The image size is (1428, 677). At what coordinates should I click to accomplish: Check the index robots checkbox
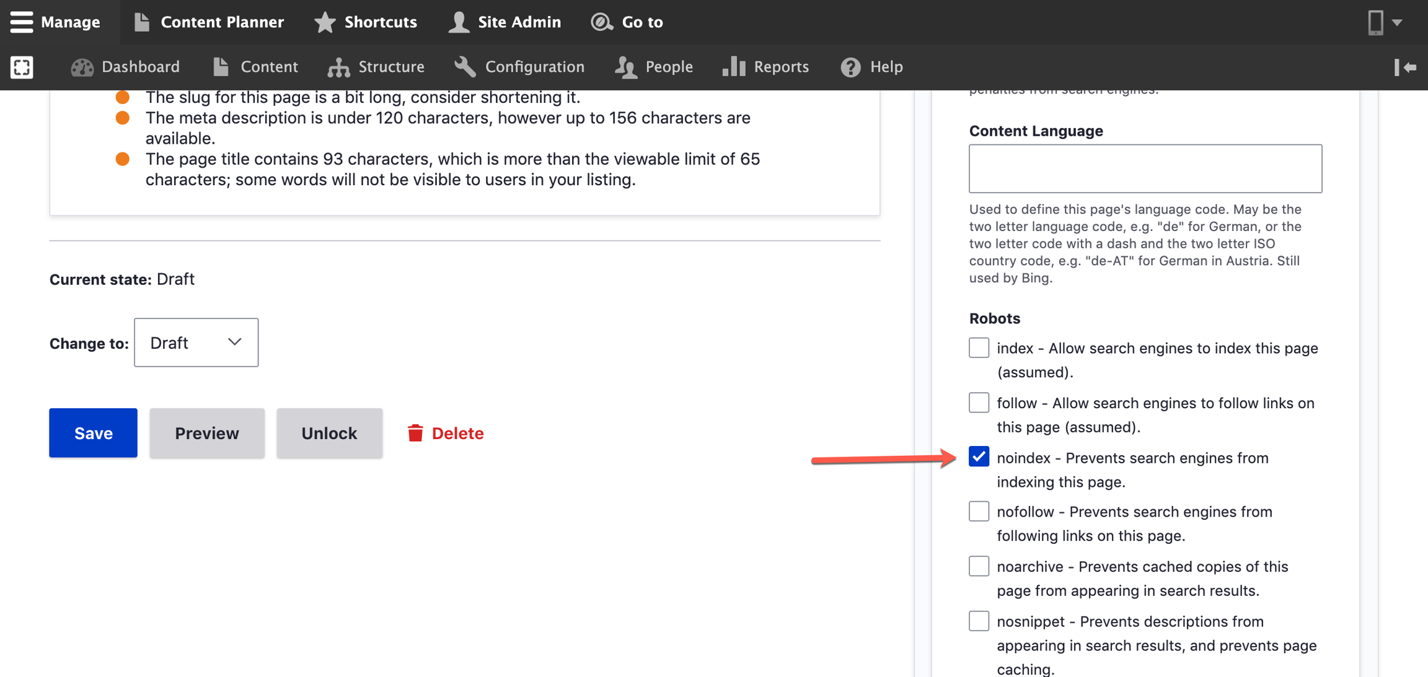click(x=979, y=348)
